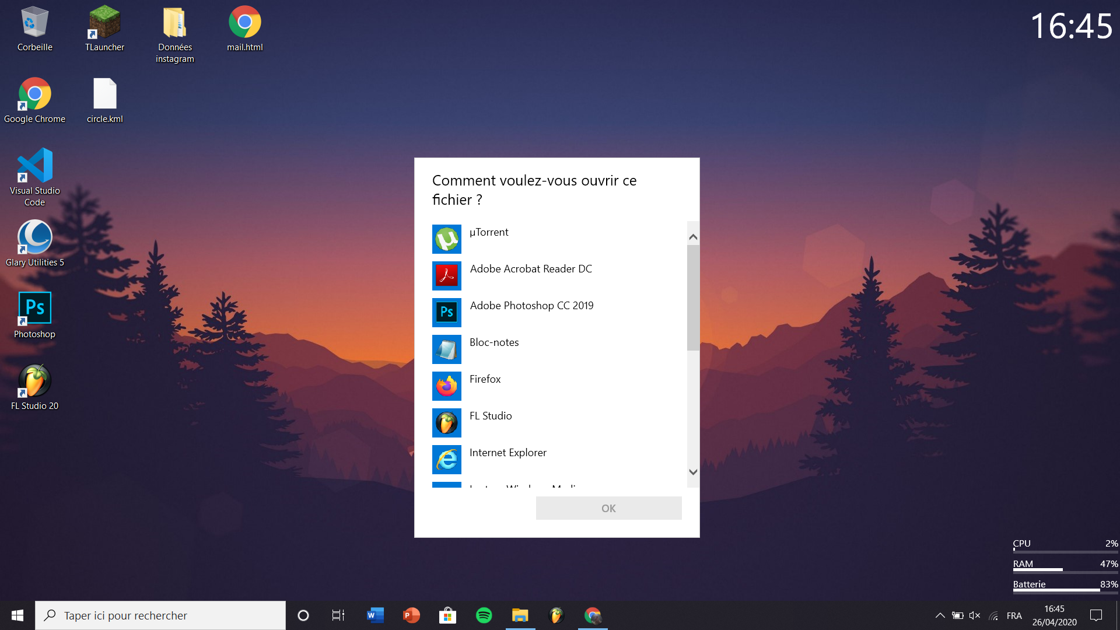Open Spotify from the taskbar
The height and width of the screenshot is (630, 1120).
click(484, 615)
